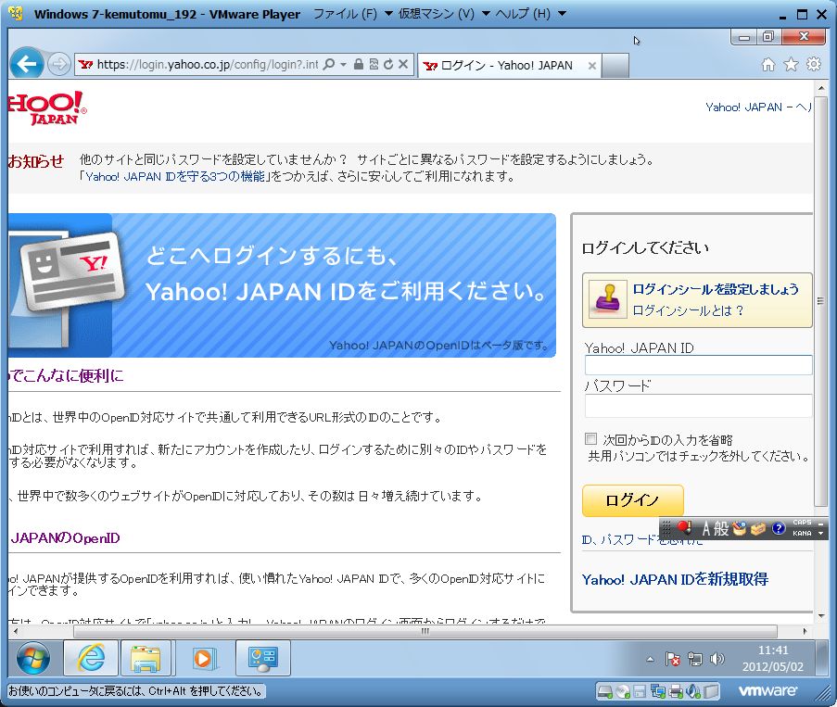Focus the Yahoo! JAPAN ID input field
This screenshot has width=837, height=707.
698,365
